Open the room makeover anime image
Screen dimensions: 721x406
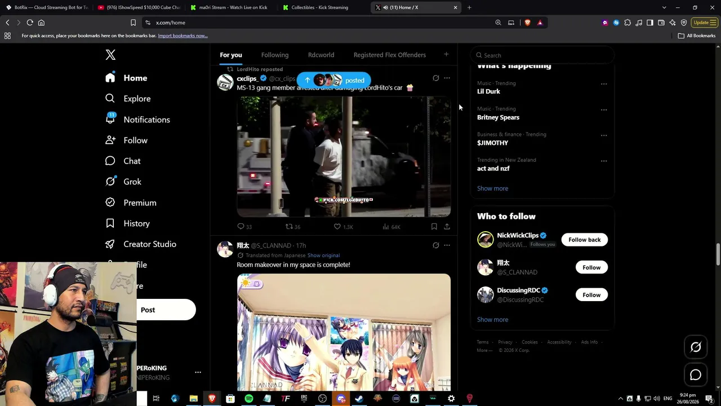[x=344, y=332]
